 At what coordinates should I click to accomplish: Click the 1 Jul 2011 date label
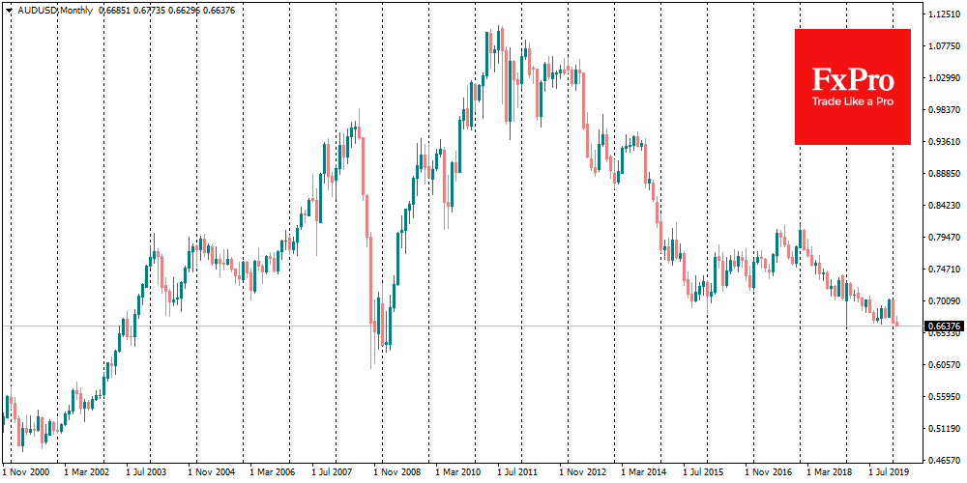click(x=516, y=472)
